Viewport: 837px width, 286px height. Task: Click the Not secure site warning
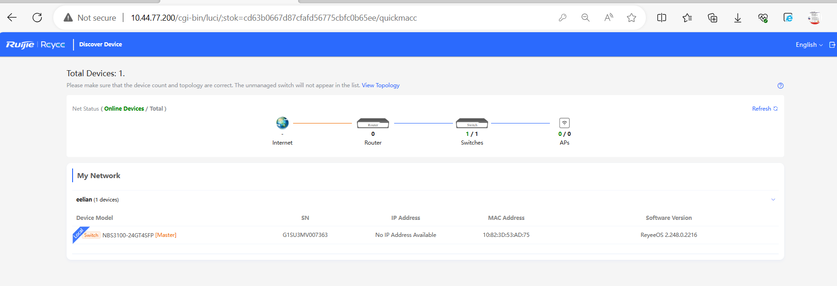pyautogui.click(x=90, y=18)
